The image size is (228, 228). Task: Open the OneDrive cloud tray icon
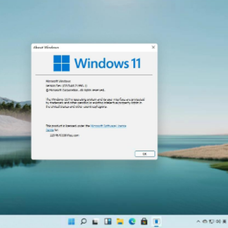click(205, 222)
